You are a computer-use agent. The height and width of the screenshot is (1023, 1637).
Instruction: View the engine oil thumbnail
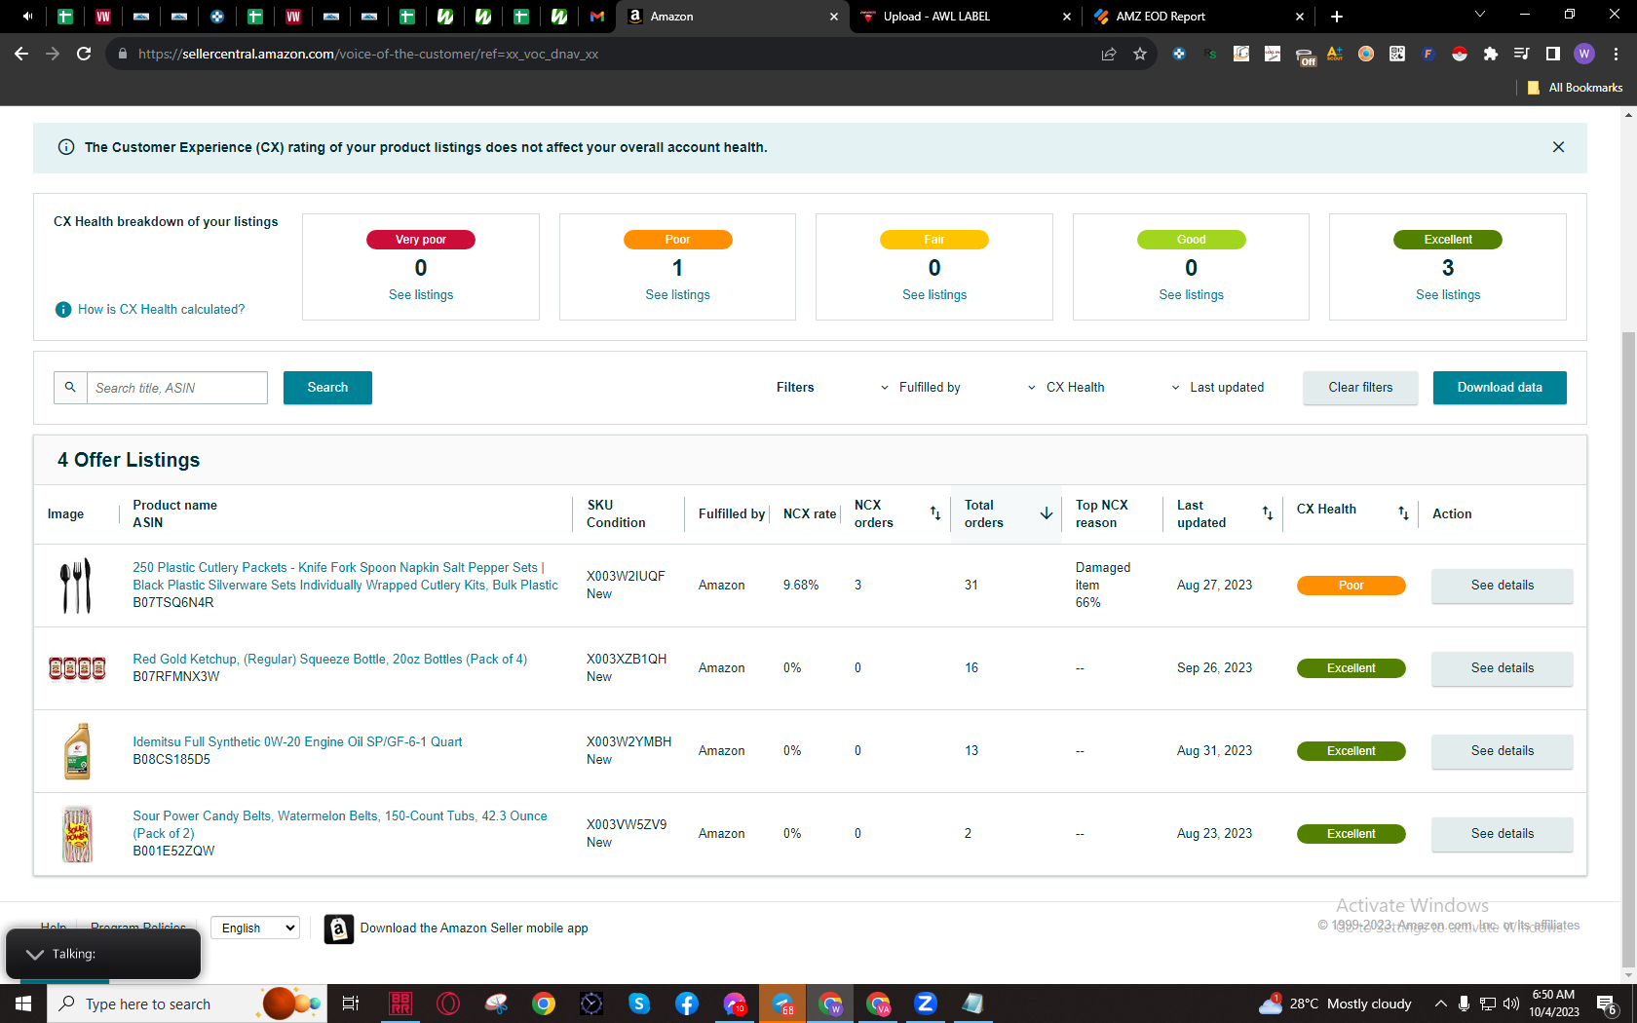[x=77, y=751]
